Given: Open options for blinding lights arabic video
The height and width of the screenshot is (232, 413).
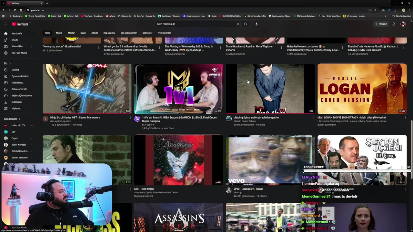Looking at the screenshot, I should 314,118.
